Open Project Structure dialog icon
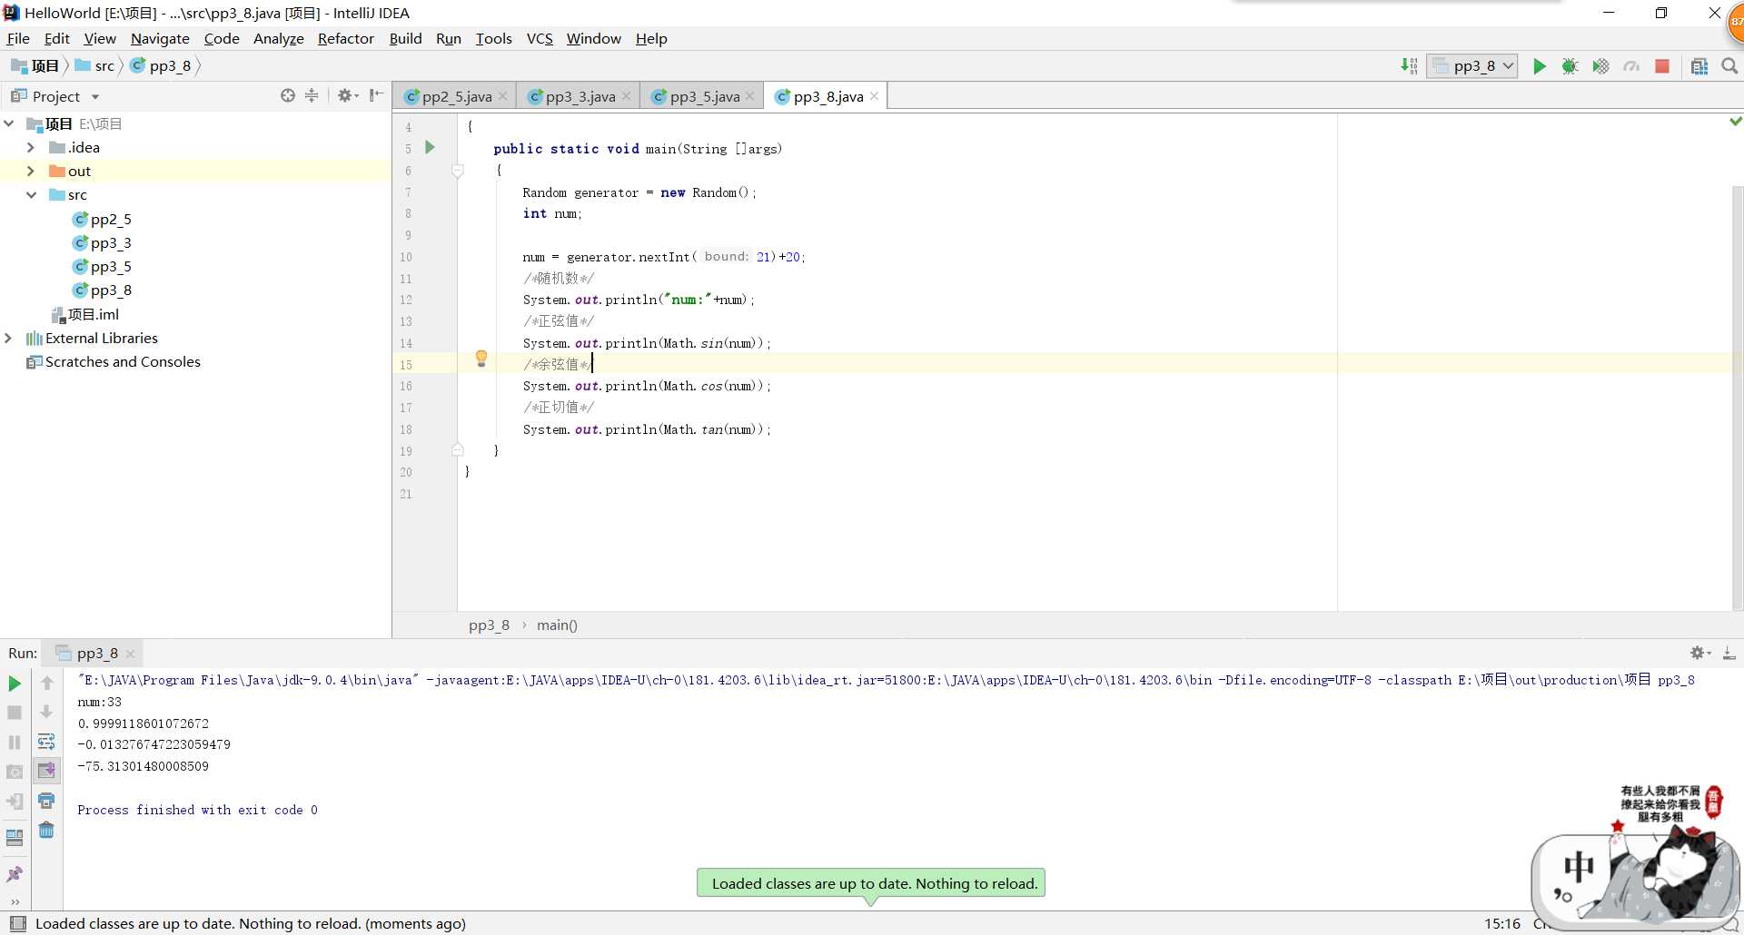Image resolution: width=1744 pixels, height=935 pixels. pyautogui.click(x=1699, y=66)
